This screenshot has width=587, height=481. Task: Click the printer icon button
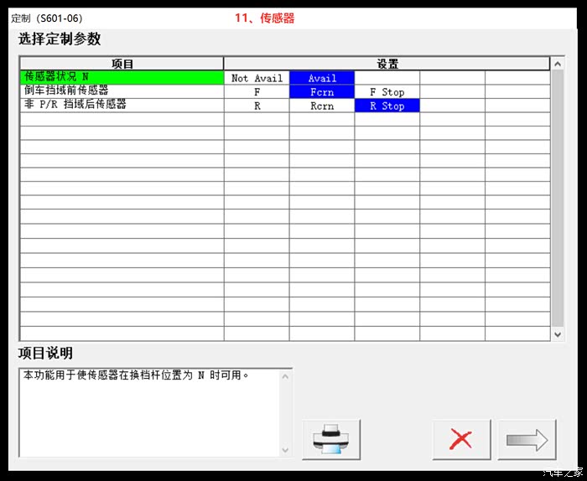coord(331,439)
